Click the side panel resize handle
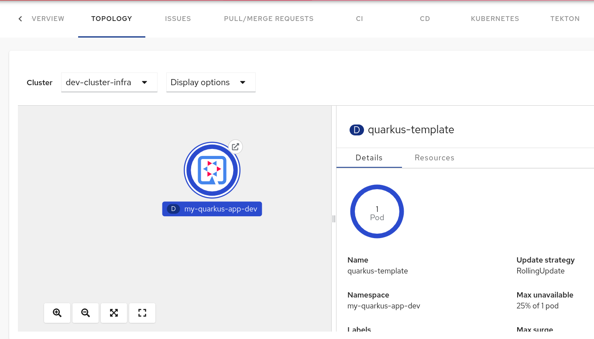Image resolution: width=594 pixels, height=339 pixels. pos(334,218)
